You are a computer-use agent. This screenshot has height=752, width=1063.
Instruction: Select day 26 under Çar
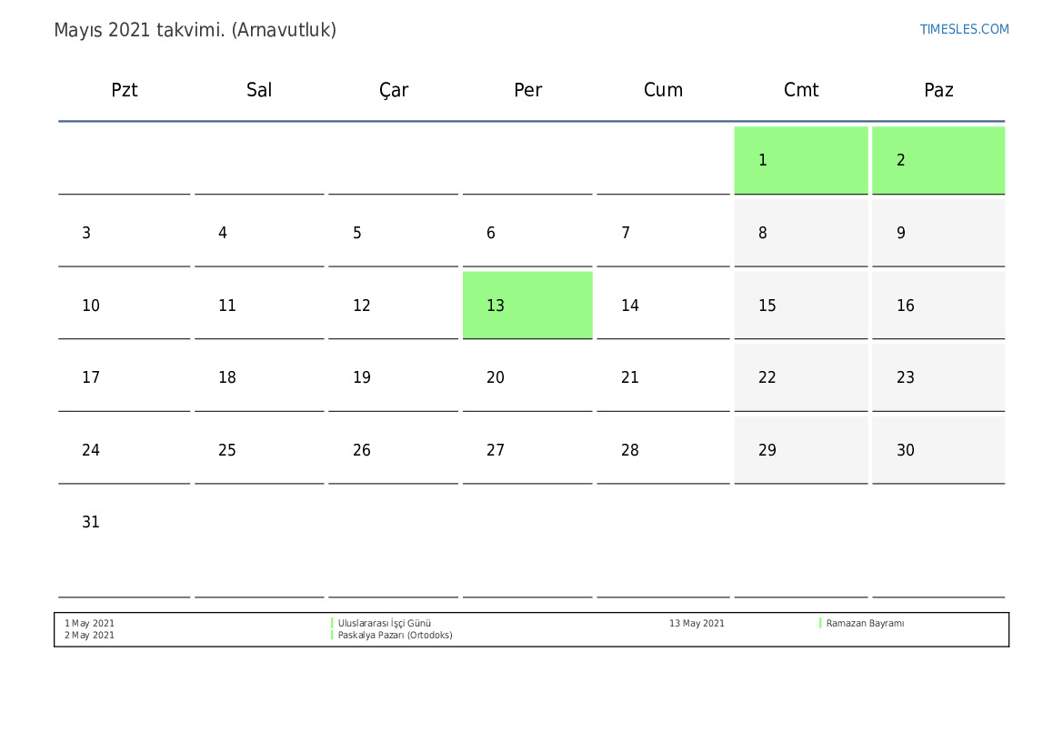coord(362,450)
